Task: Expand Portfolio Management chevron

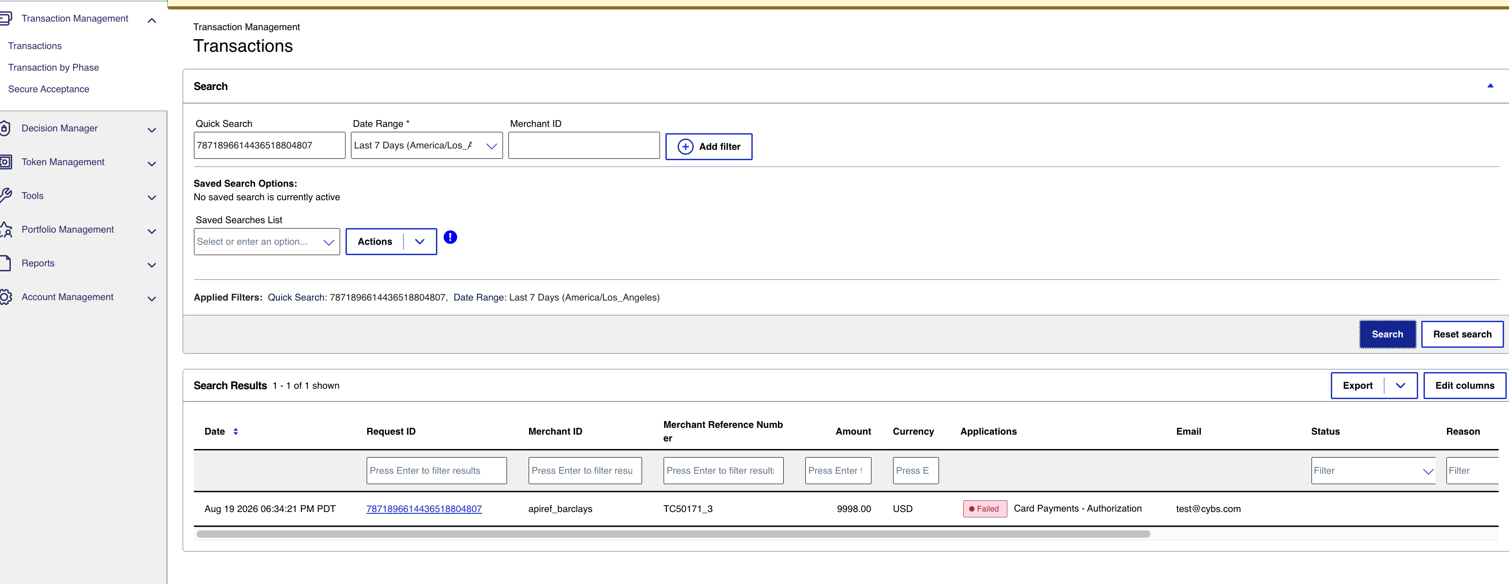Action: pos(152,231)
